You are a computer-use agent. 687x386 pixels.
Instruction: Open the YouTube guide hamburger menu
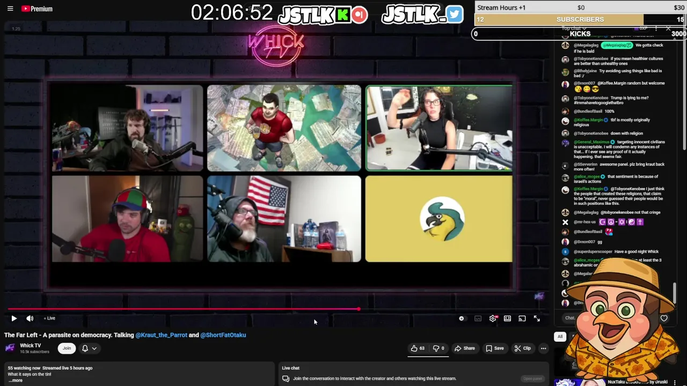tap(10, 9)
